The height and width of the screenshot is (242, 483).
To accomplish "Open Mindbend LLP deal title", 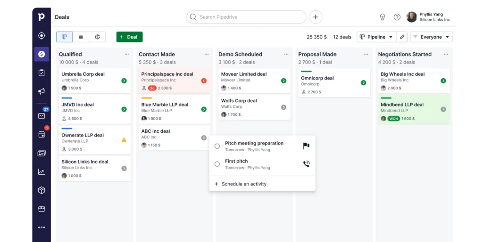I will [x=402, y=105].
